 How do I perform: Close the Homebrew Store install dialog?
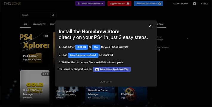150,26
